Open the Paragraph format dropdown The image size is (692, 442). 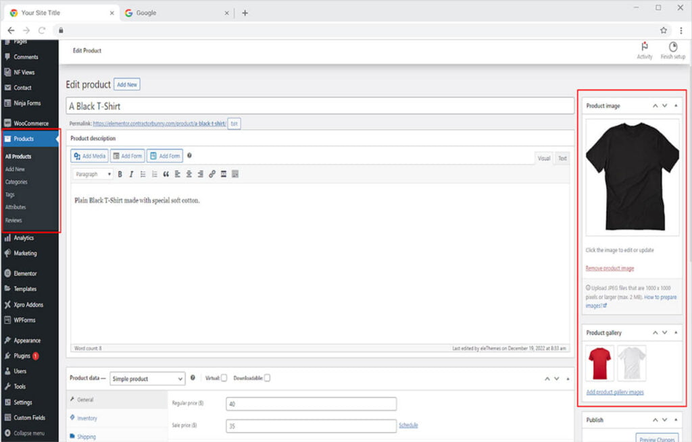[93, 174]
